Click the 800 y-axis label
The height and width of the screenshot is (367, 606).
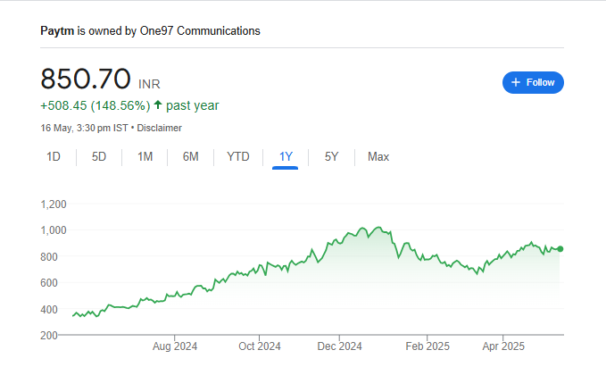tap(49, 257)
